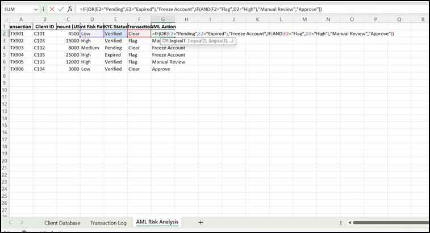The image size is (430, 233).
Task: Select row 5 header
Action: (x=5, y=55)
